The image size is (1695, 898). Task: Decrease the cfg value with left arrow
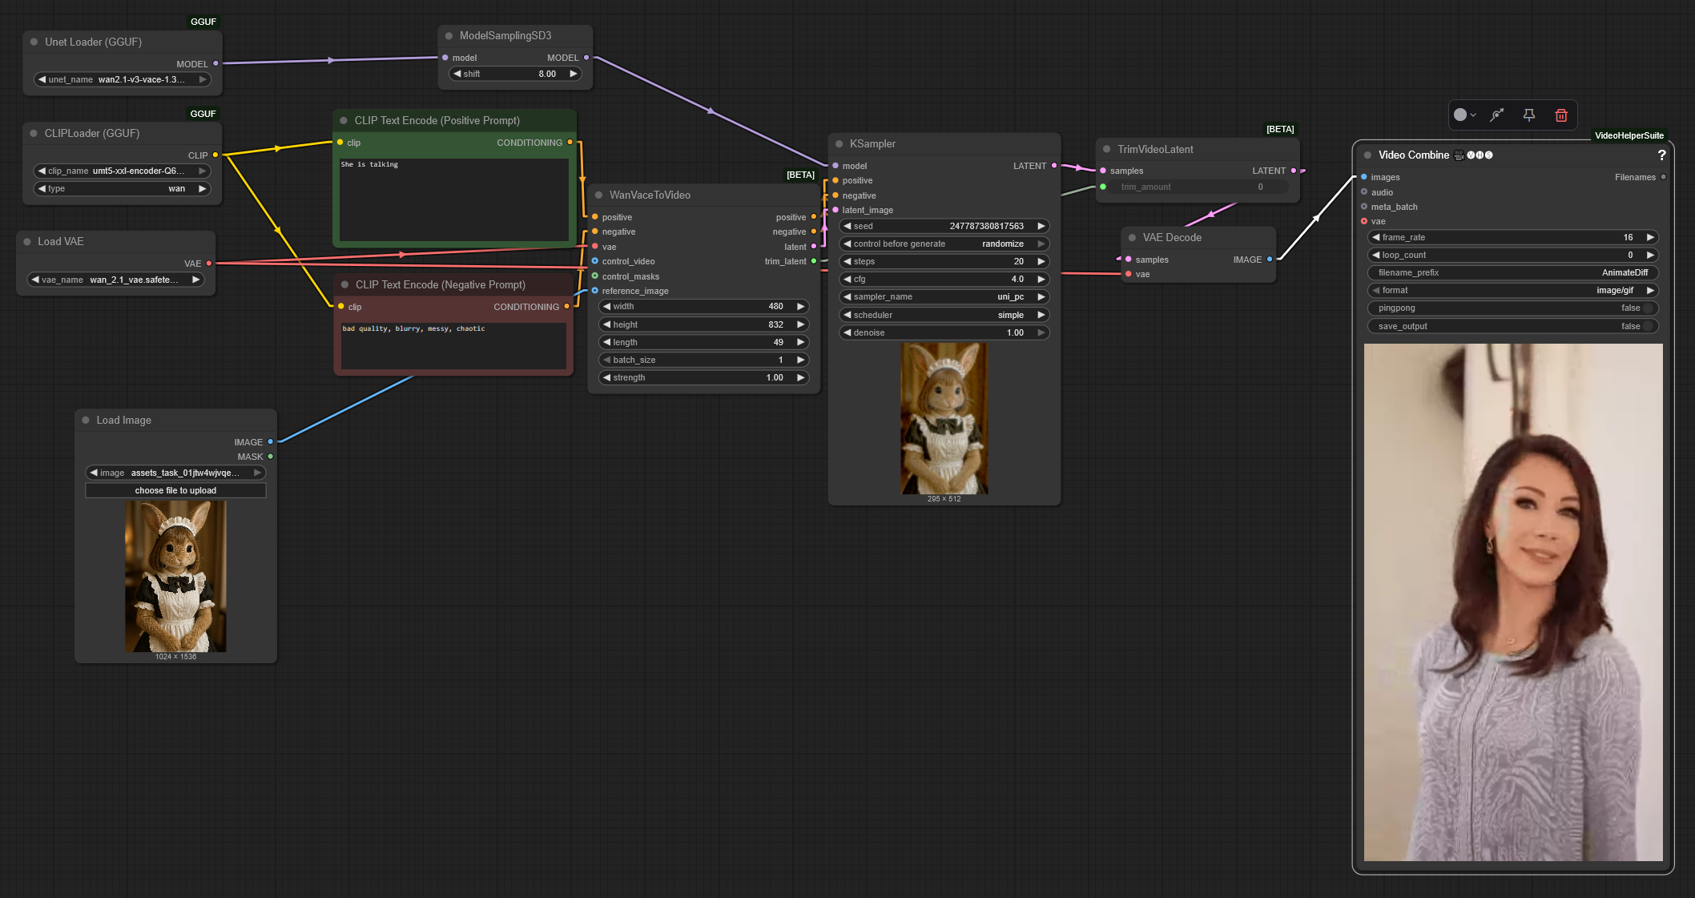pos(847,280)
